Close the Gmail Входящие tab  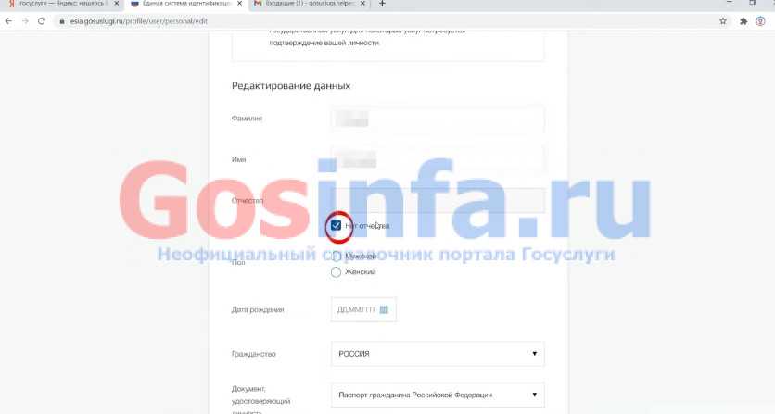pos(364,5)
